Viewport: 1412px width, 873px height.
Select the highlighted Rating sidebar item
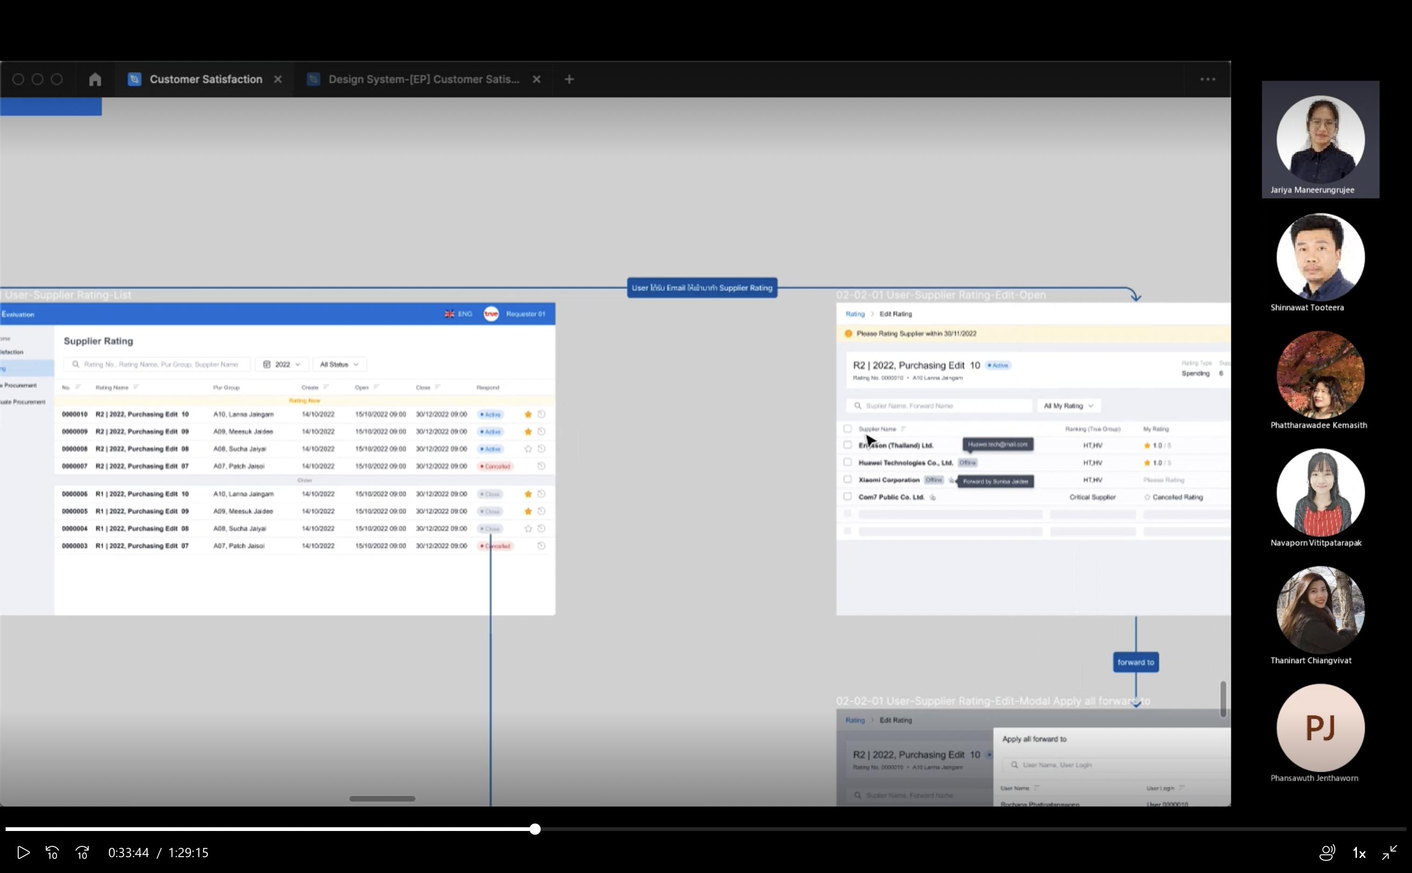pyautogui.click(x=27, y=368)
